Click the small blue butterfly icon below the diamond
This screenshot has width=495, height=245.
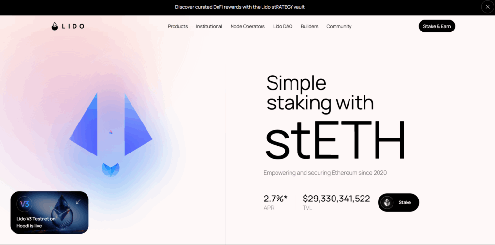(111, 169)
